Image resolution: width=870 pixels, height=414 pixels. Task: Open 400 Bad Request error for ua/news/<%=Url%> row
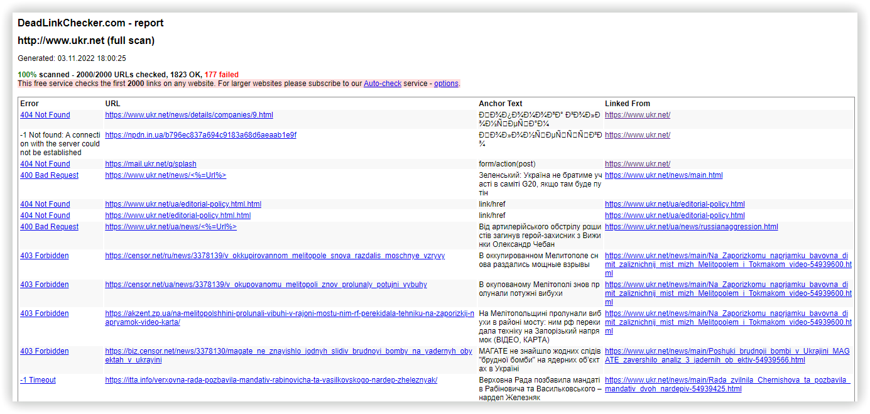pyautogui.click(x=50, y=227)
